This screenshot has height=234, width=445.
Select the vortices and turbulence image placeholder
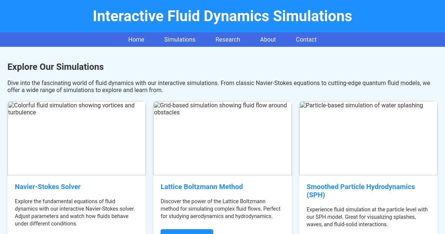click(76, 138)
